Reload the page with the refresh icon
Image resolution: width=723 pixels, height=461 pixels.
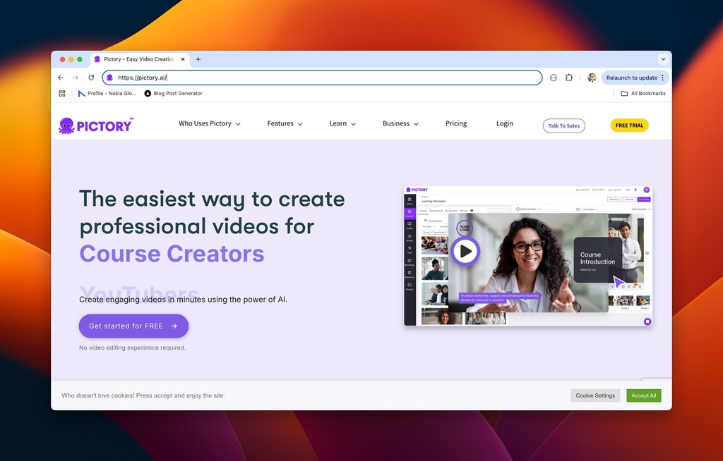point(92,78)
